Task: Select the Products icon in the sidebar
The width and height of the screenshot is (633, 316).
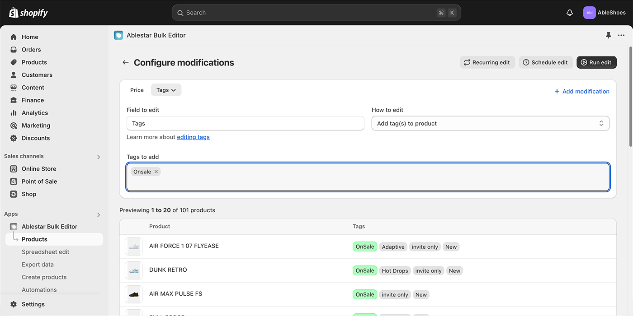Action: coord(13,62)
